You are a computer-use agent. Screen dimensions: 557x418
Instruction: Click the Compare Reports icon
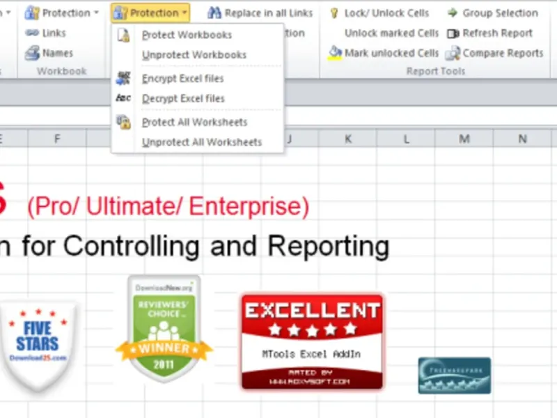point(453,54)
